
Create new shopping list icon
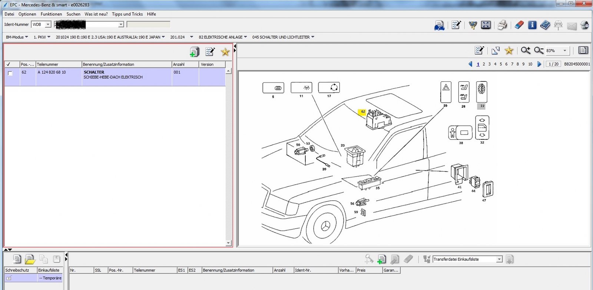tap(17, 259)
